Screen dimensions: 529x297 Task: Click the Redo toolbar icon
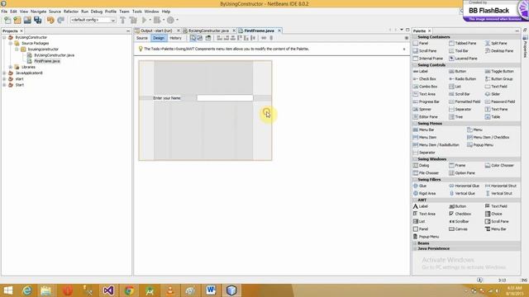coord(60,20)
